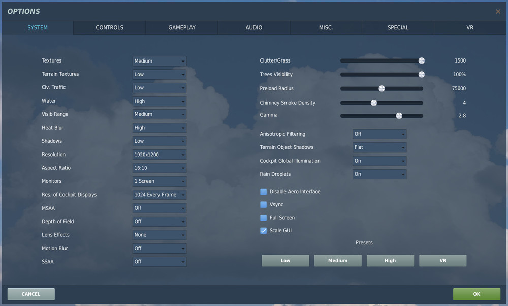Confirm settings with the OK button
This screenshot has height=306, width=508.
point(476,294)
